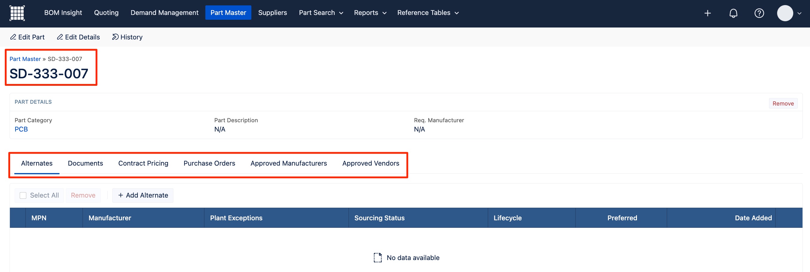Click the user avatar circle
This screenshot has height=272, width=810.
[785, 13]
